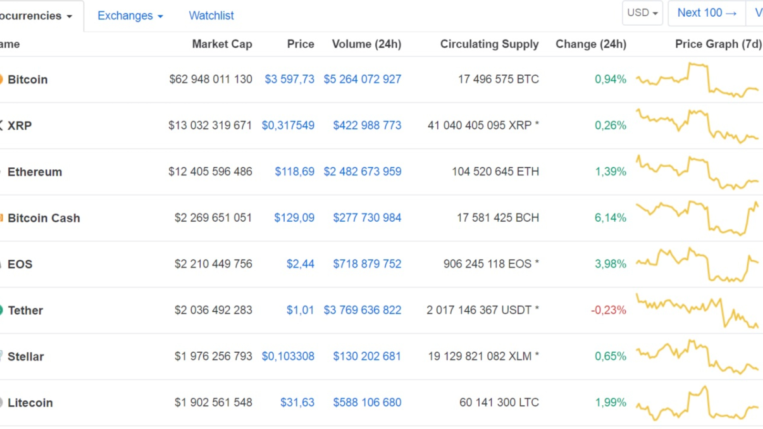Sort by Circulating Supply column header
Image resolution: width=763 pixels, height=429 pixels.
coord(489,44)
